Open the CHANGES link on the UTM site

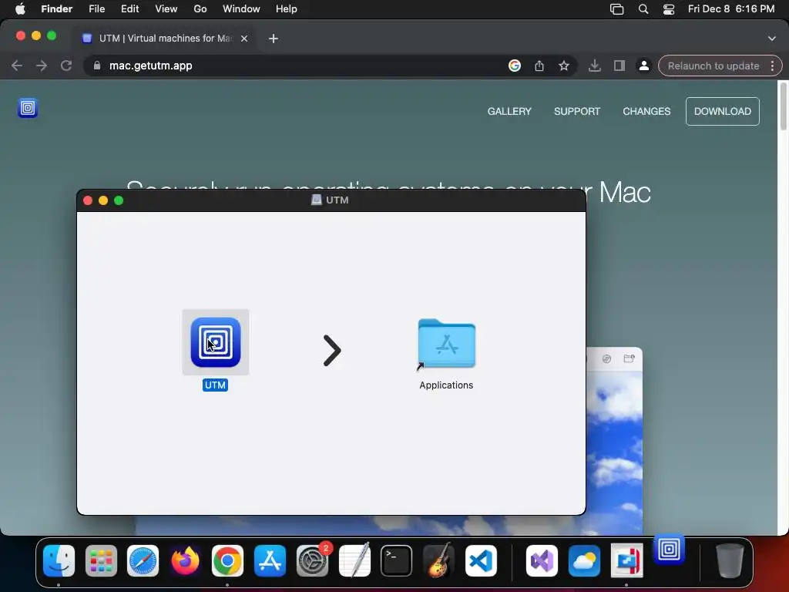[x=646, y=111]
